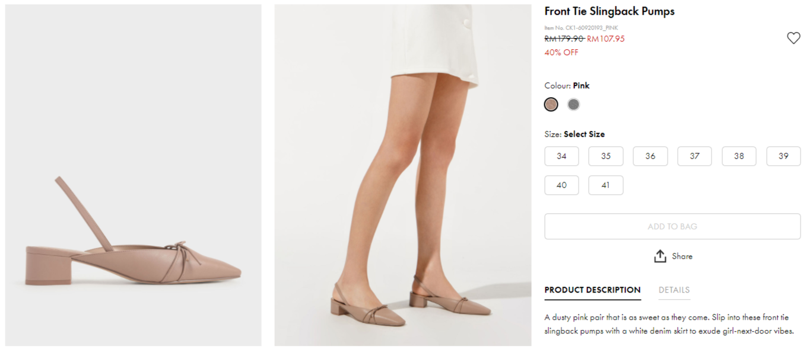This screenshot has height=353, width=810.
Task: Click the Front Tie Slingback Pumps title
Action: point(609,11)
